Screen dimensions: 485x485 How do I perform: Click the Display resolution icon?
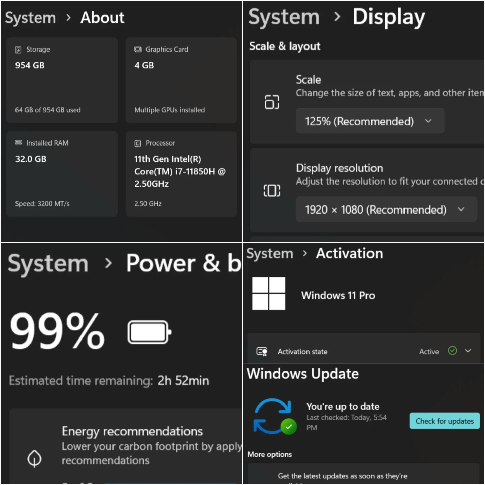(x=272, y=190)
